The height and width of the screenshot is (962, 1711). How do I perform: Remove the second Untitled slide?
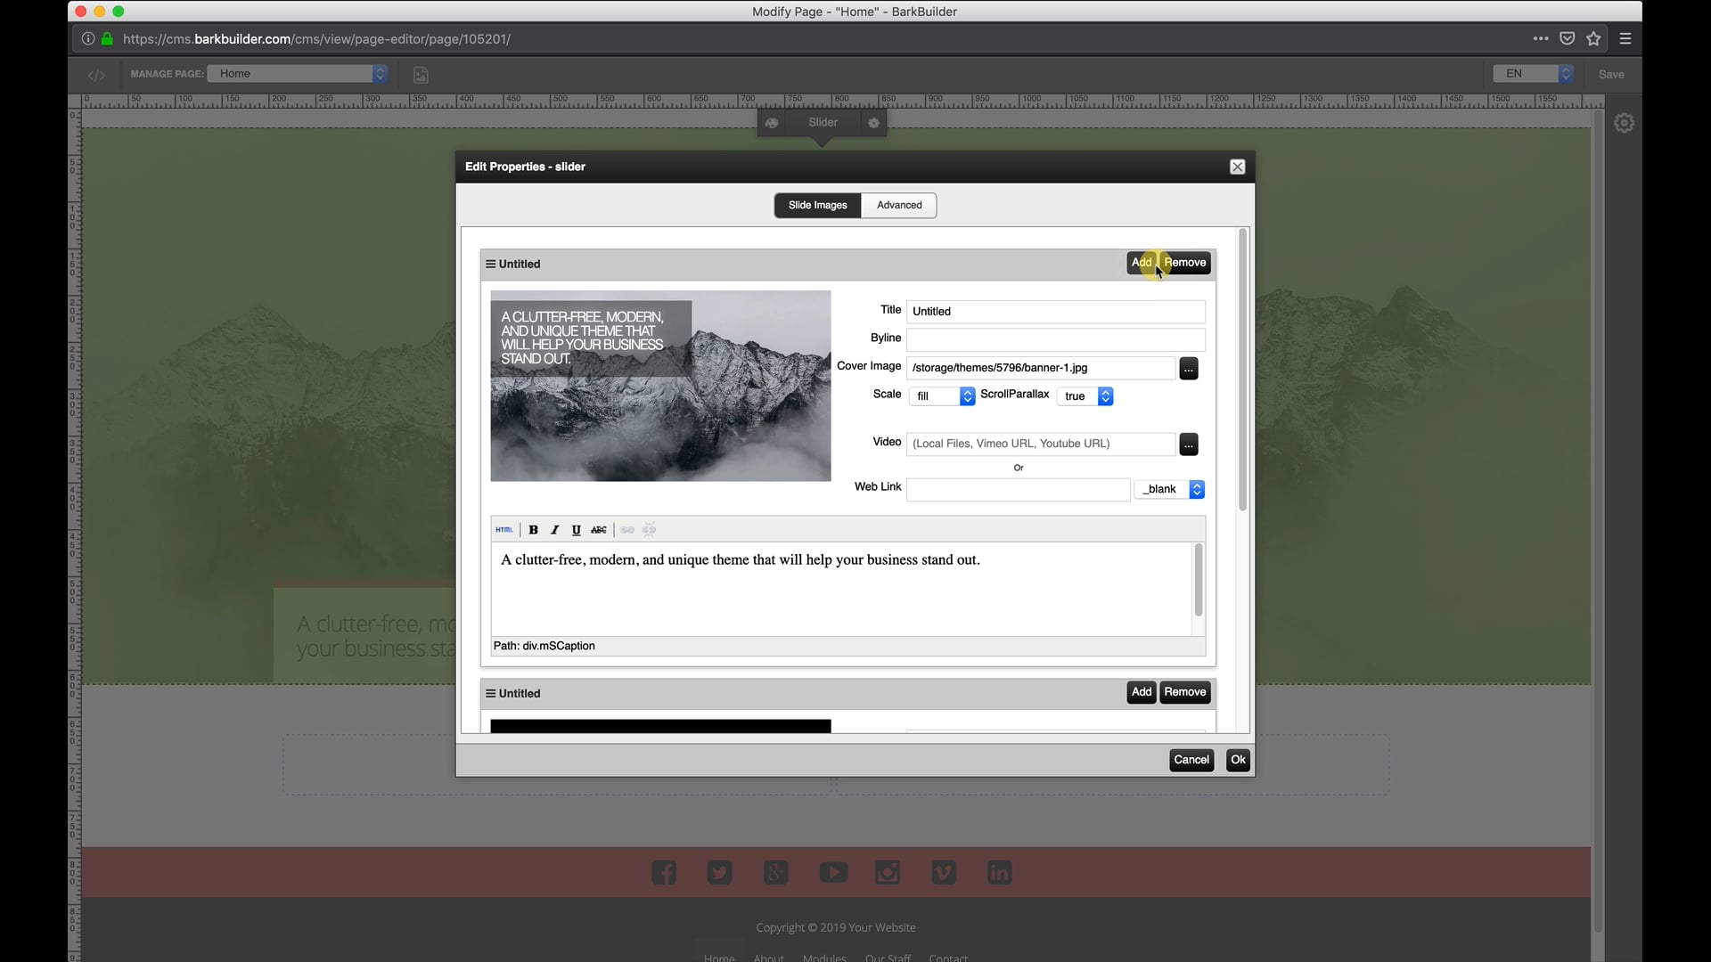pos(1185,692)
